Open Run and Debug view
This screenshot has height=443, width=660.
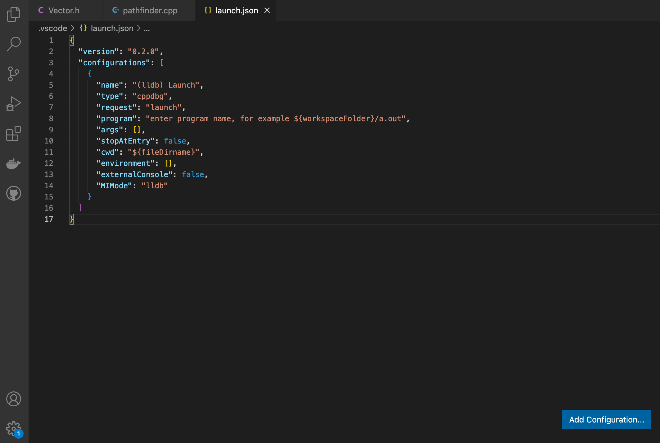(14, 104)
